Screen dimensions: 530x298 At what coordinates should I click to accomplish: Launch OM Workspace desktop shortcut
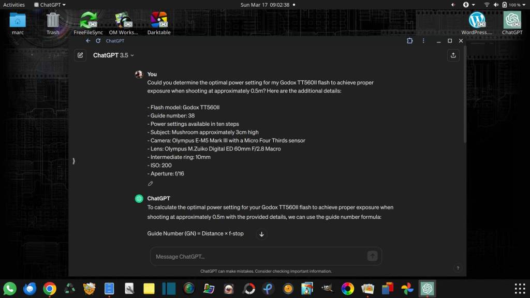tap(123, 24)
